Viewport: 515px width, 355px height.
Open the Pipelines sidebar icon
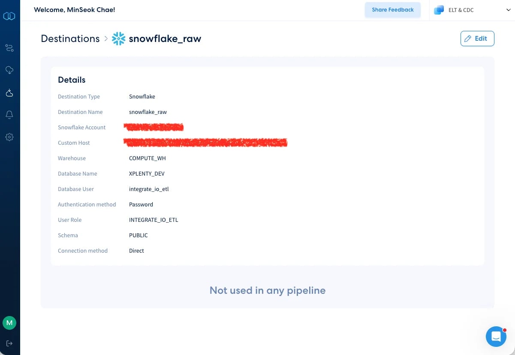[x=9, y=48]
